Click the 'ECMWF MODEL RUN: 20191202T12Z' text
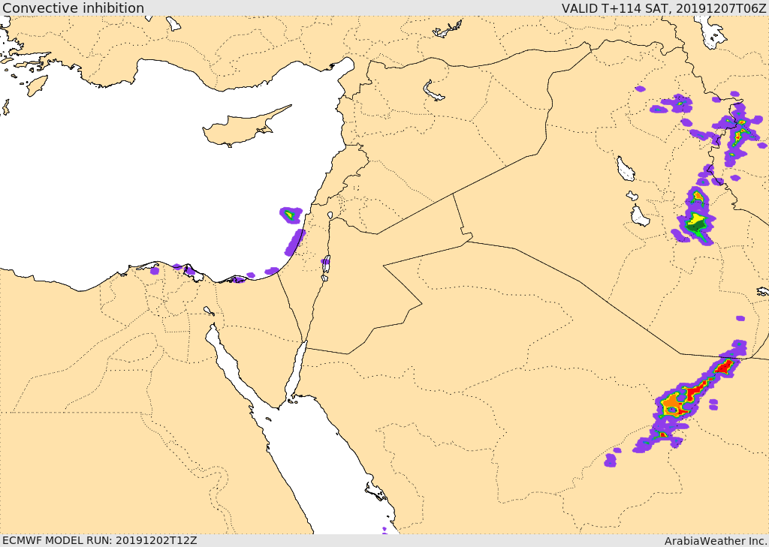This screenshot has height=547, width=769. [100, 540]
